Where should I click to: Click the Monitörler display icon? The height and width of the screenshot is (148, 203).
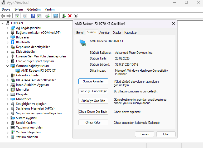tap(13, 99)
